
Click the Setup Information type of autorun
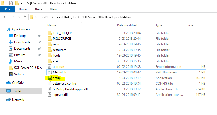(168, 67)
